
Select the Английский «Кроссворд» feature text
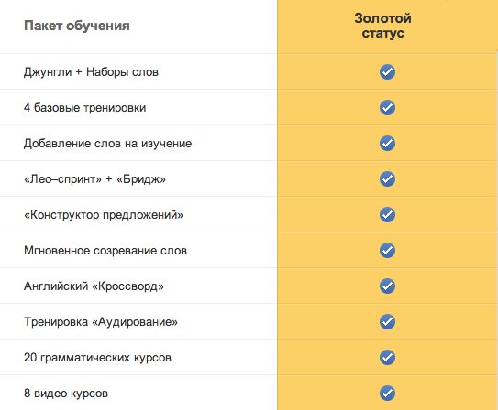[94, 286]
